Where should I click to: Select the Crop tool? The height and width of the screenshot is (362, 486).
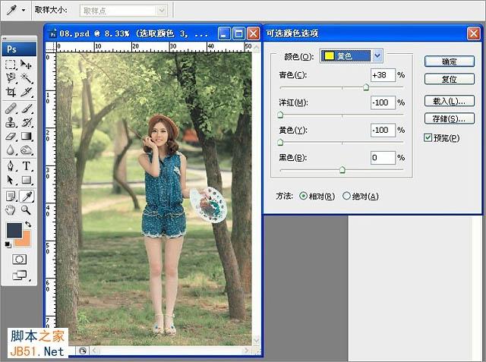[11, 92]
